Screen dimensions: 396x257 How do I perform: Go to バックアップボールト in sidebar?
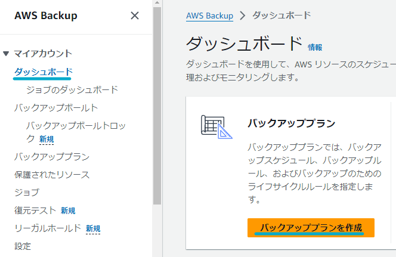56,107
